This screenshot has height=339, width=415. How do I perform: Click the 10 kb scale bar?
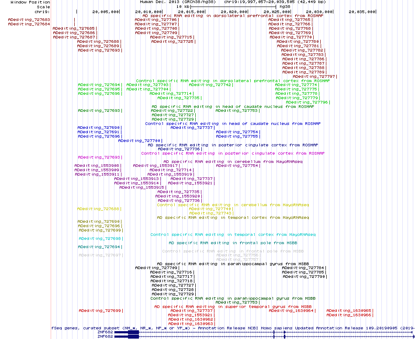tap(233, 7)
